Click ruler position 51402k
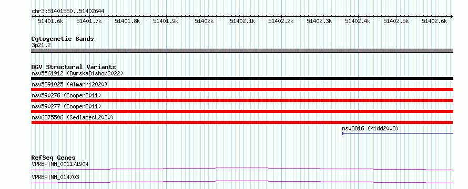Screen dimensions: 468x189 coord(204,21)
